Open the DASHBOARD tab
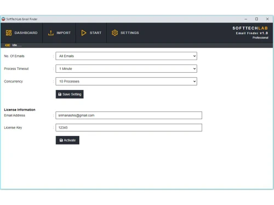This screenshot has width=274, height=205. pos(21,33)
